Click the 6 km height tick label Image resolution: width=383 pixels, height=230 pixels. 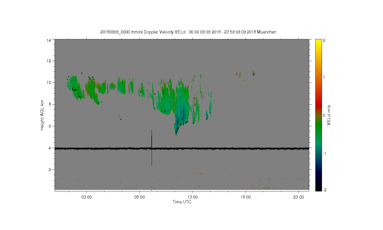click(x=50, y=126)
